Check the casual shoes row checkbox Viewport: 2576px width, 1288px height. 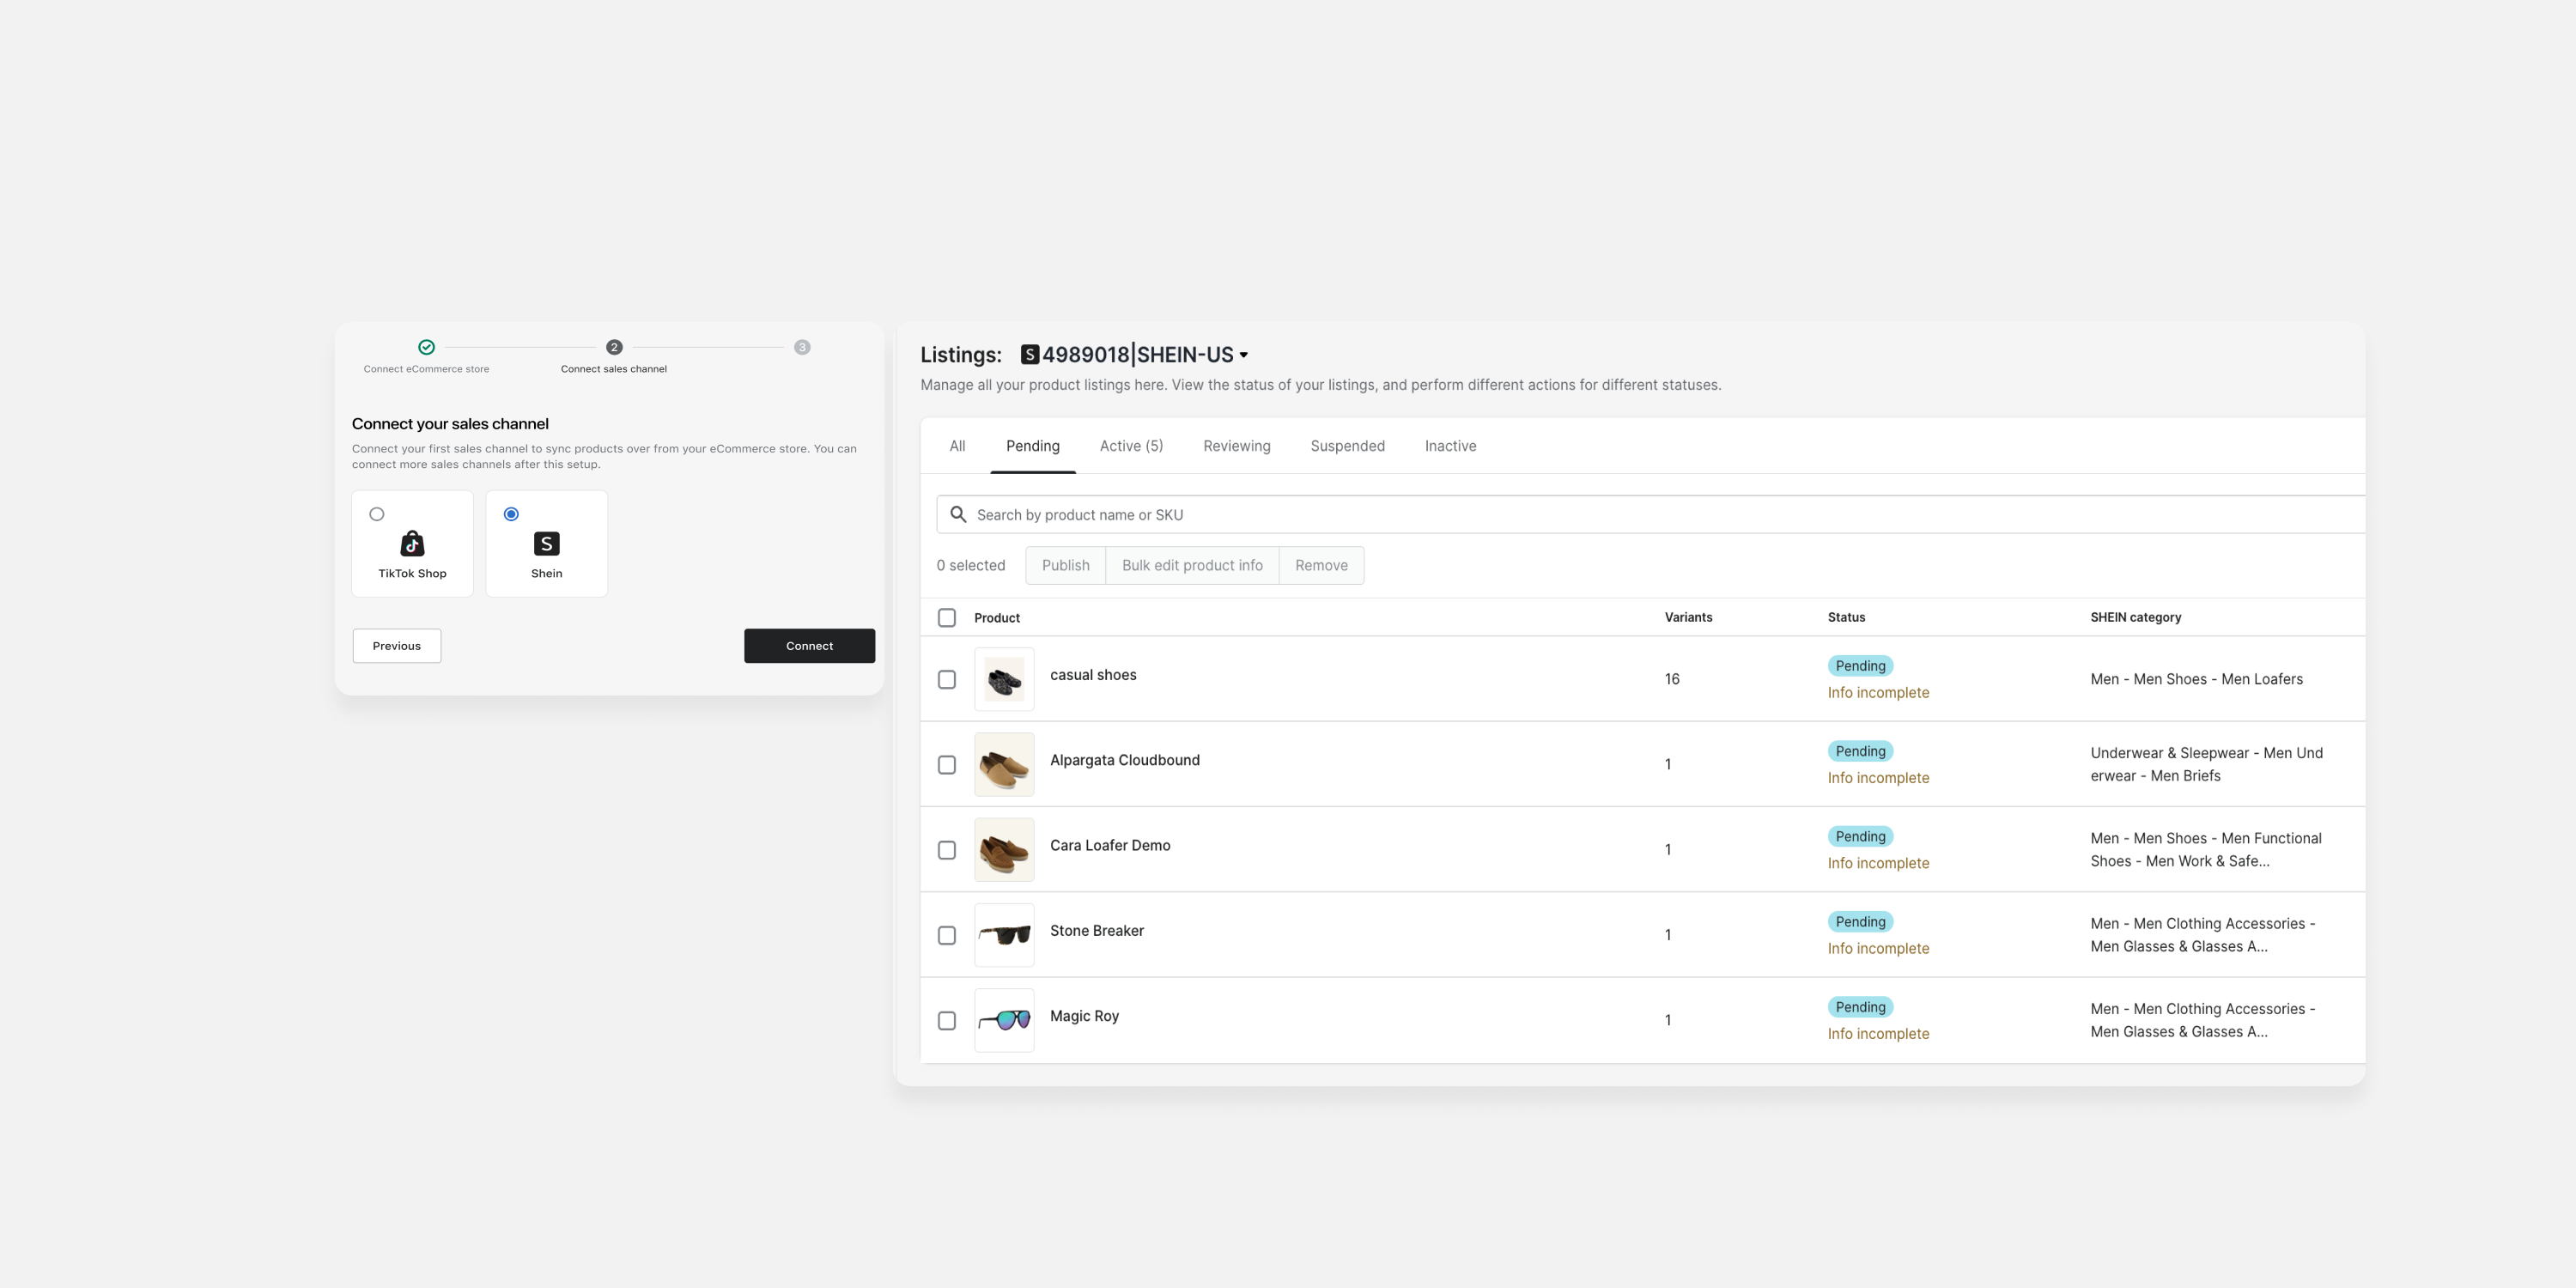[947, 679]
